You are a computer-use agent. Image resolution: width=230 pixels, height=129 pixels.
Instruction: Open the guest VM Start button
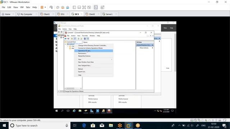coord(56,111)
